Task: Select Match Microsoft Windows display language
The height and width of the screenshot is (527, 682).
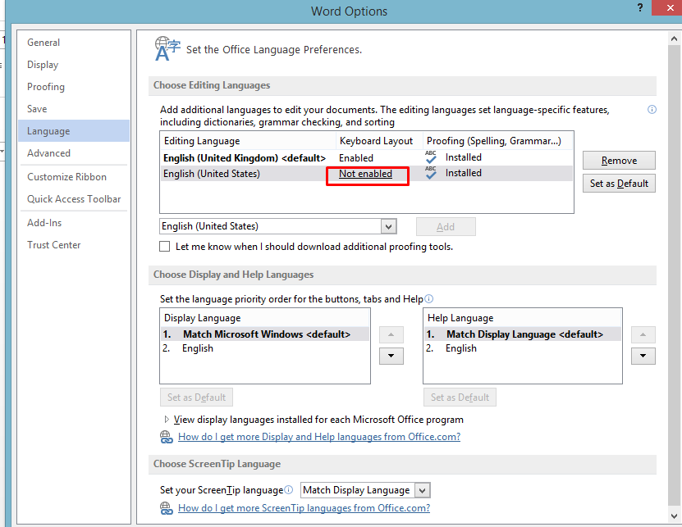Action: tap(265, 334)
